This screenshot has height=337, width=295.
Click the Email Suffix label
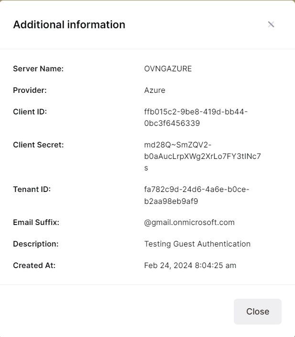click(36, 222)
